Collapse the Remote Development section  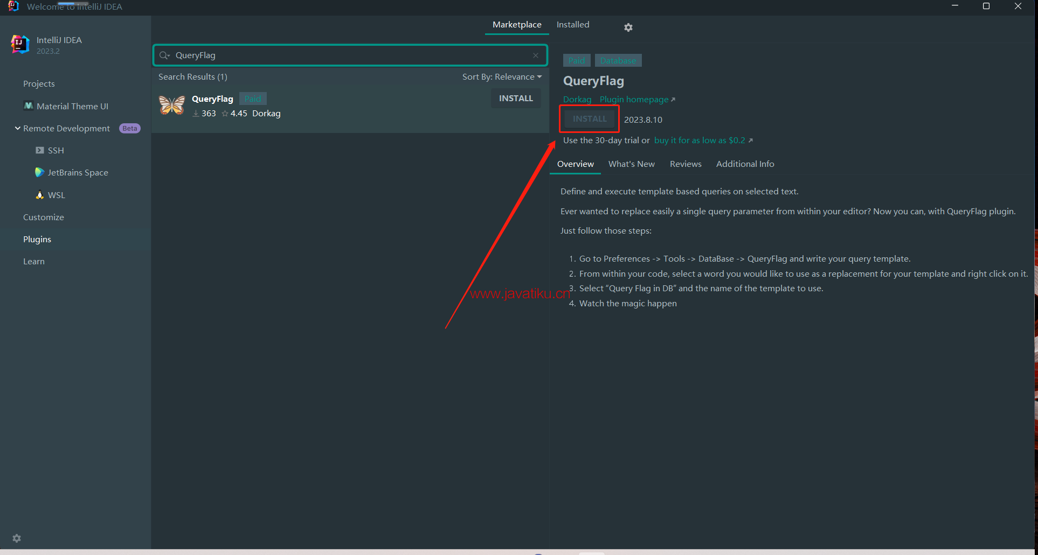click(17, 128)
